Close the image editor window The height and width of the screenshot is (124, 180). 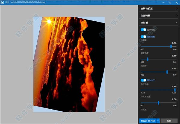pos(177,2)
